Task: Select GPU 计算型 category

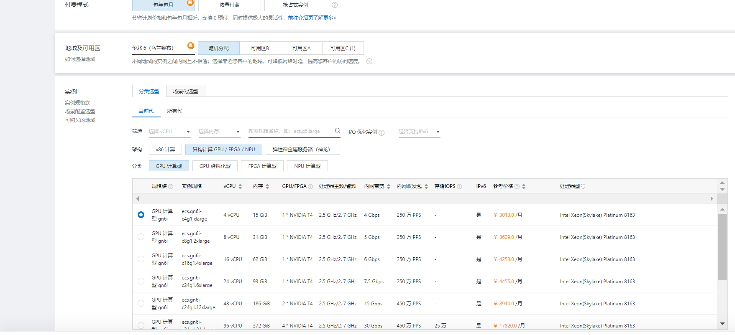Action: [x=169, y=166]
